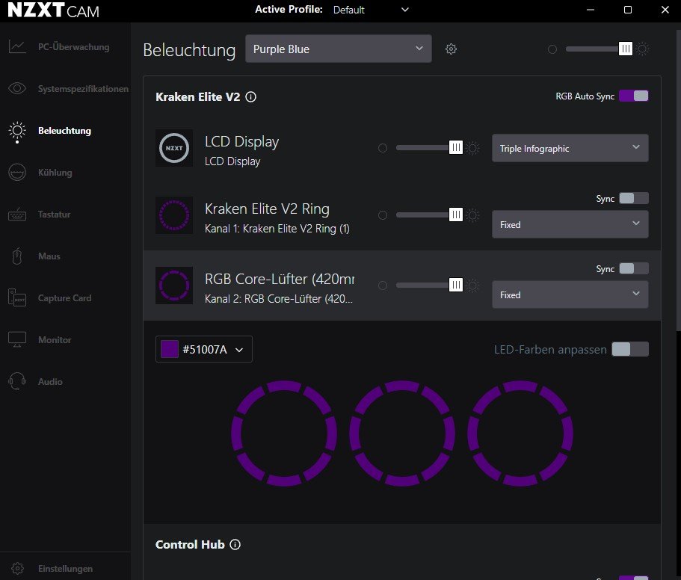Image resolution: width=681 pixels, height=580 pixels.
Task: Click RGB Core-Lüfter max brightness sun icon
Action: [x=473, y=286]
